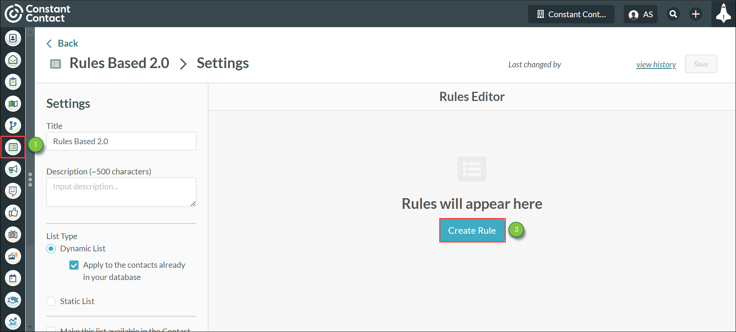Select the Static List radio option
The height and width of the screenshot is (332, 736).
pyautogui.click(x=51, y=301)
